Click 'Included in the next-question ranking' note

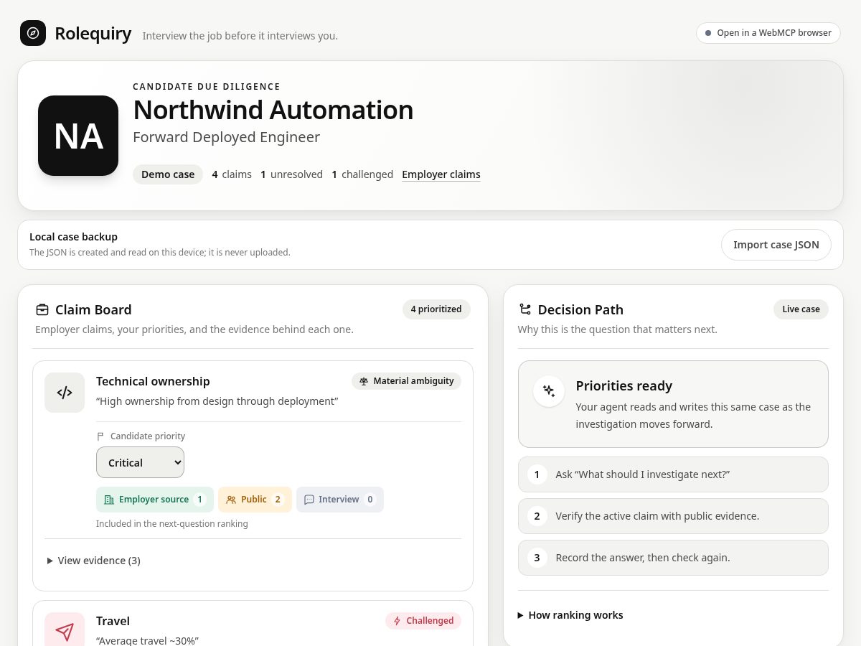coord(172,524)
